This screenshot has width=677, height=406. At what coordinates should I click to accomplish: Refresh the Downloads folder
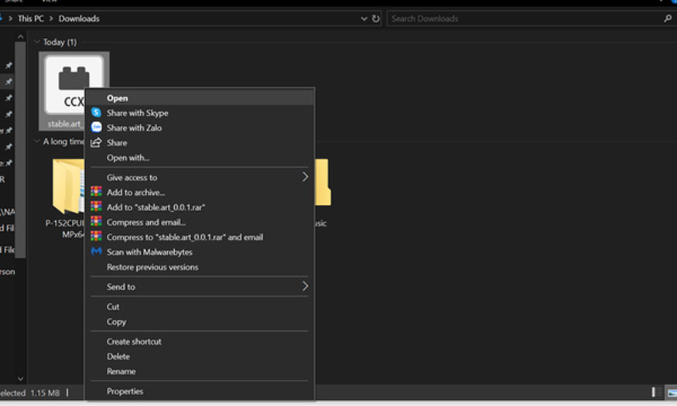coord(375,19)
